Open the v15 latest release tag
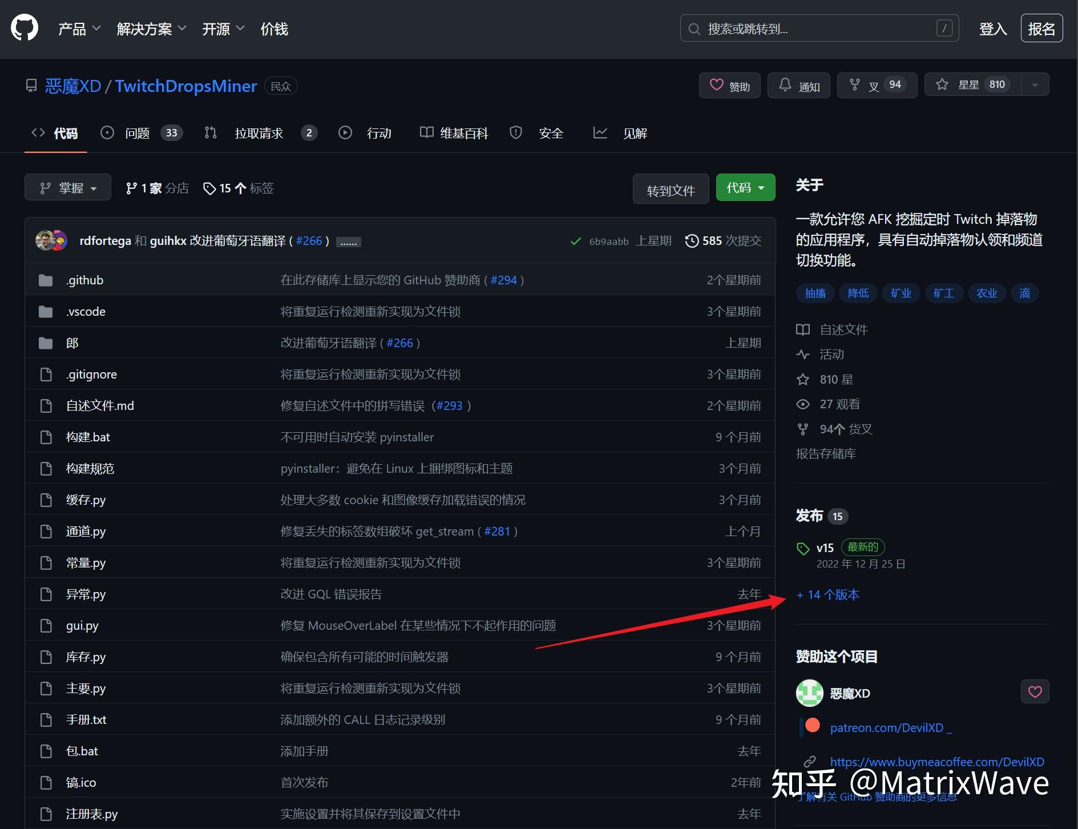Screen dimensions: 1078x829 click(x=825, y=548)
